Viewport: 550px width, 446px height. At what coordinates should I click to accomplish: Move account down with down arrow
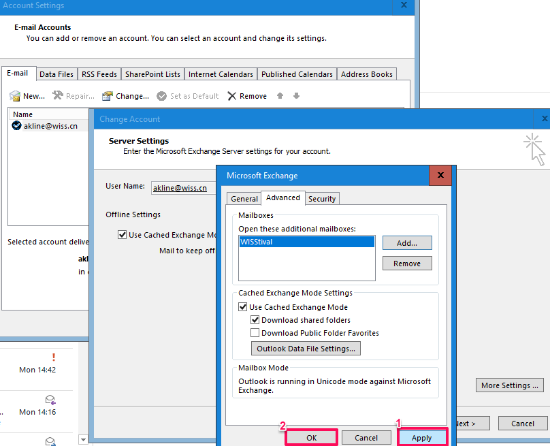[x=296, y=95]
